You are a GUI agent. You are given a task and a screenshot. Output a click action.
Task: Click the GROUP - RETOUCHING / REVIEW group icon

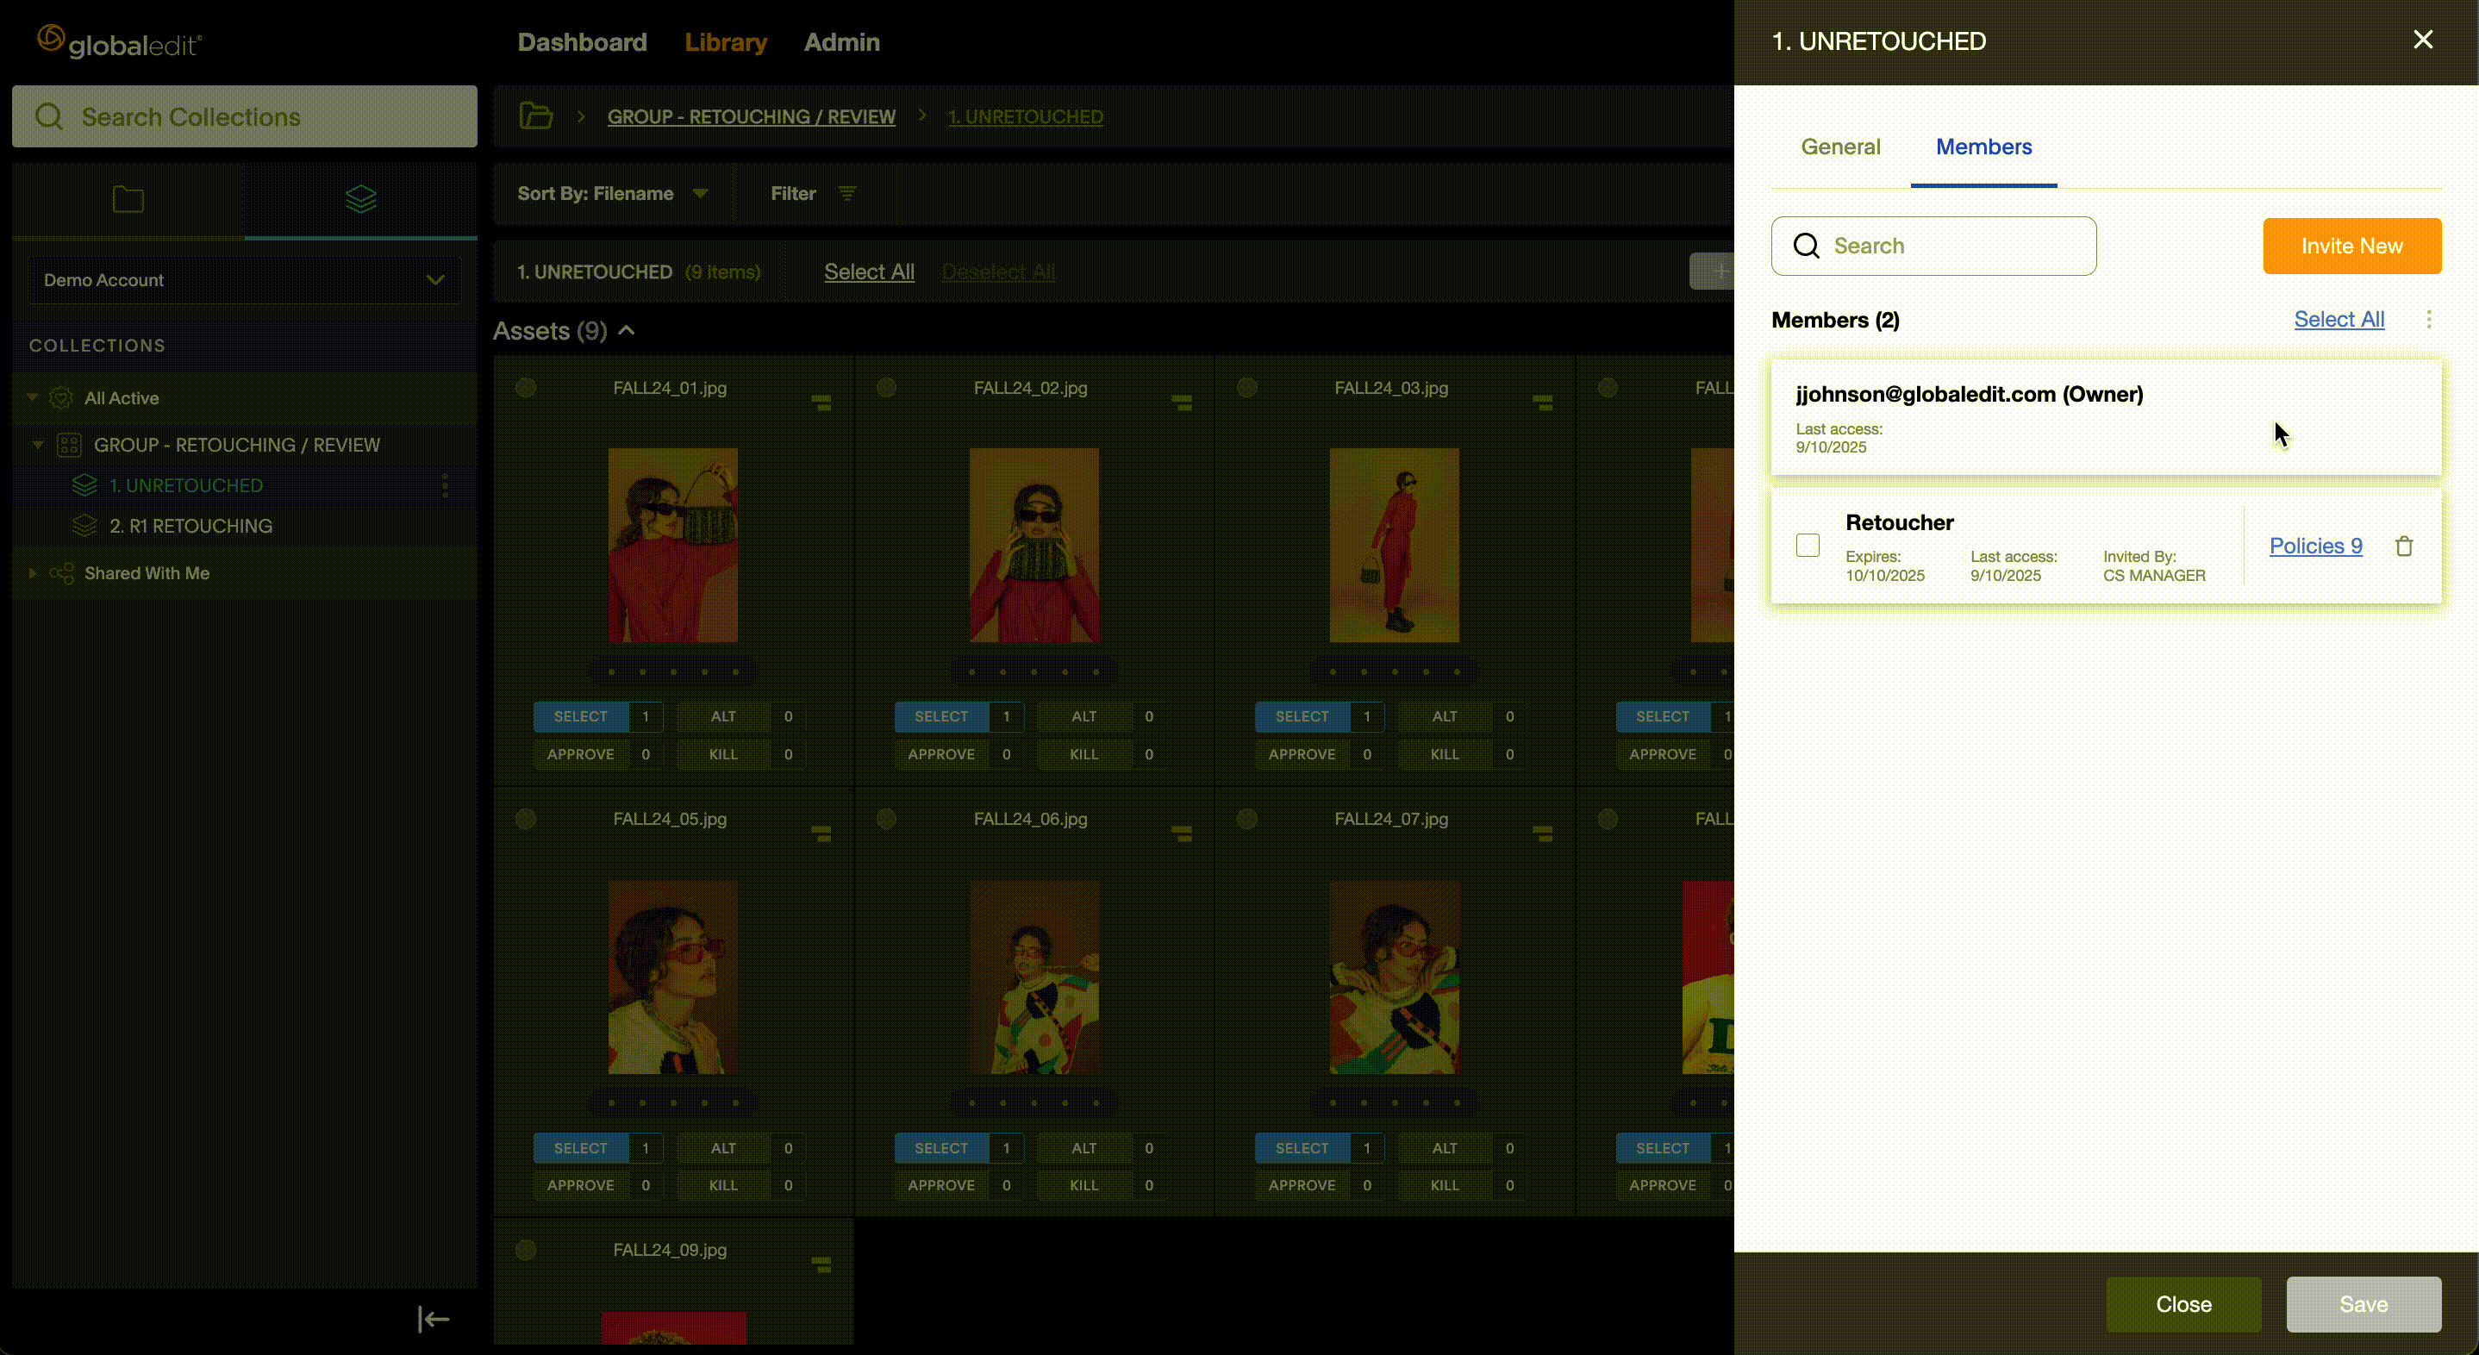point(68,445)
